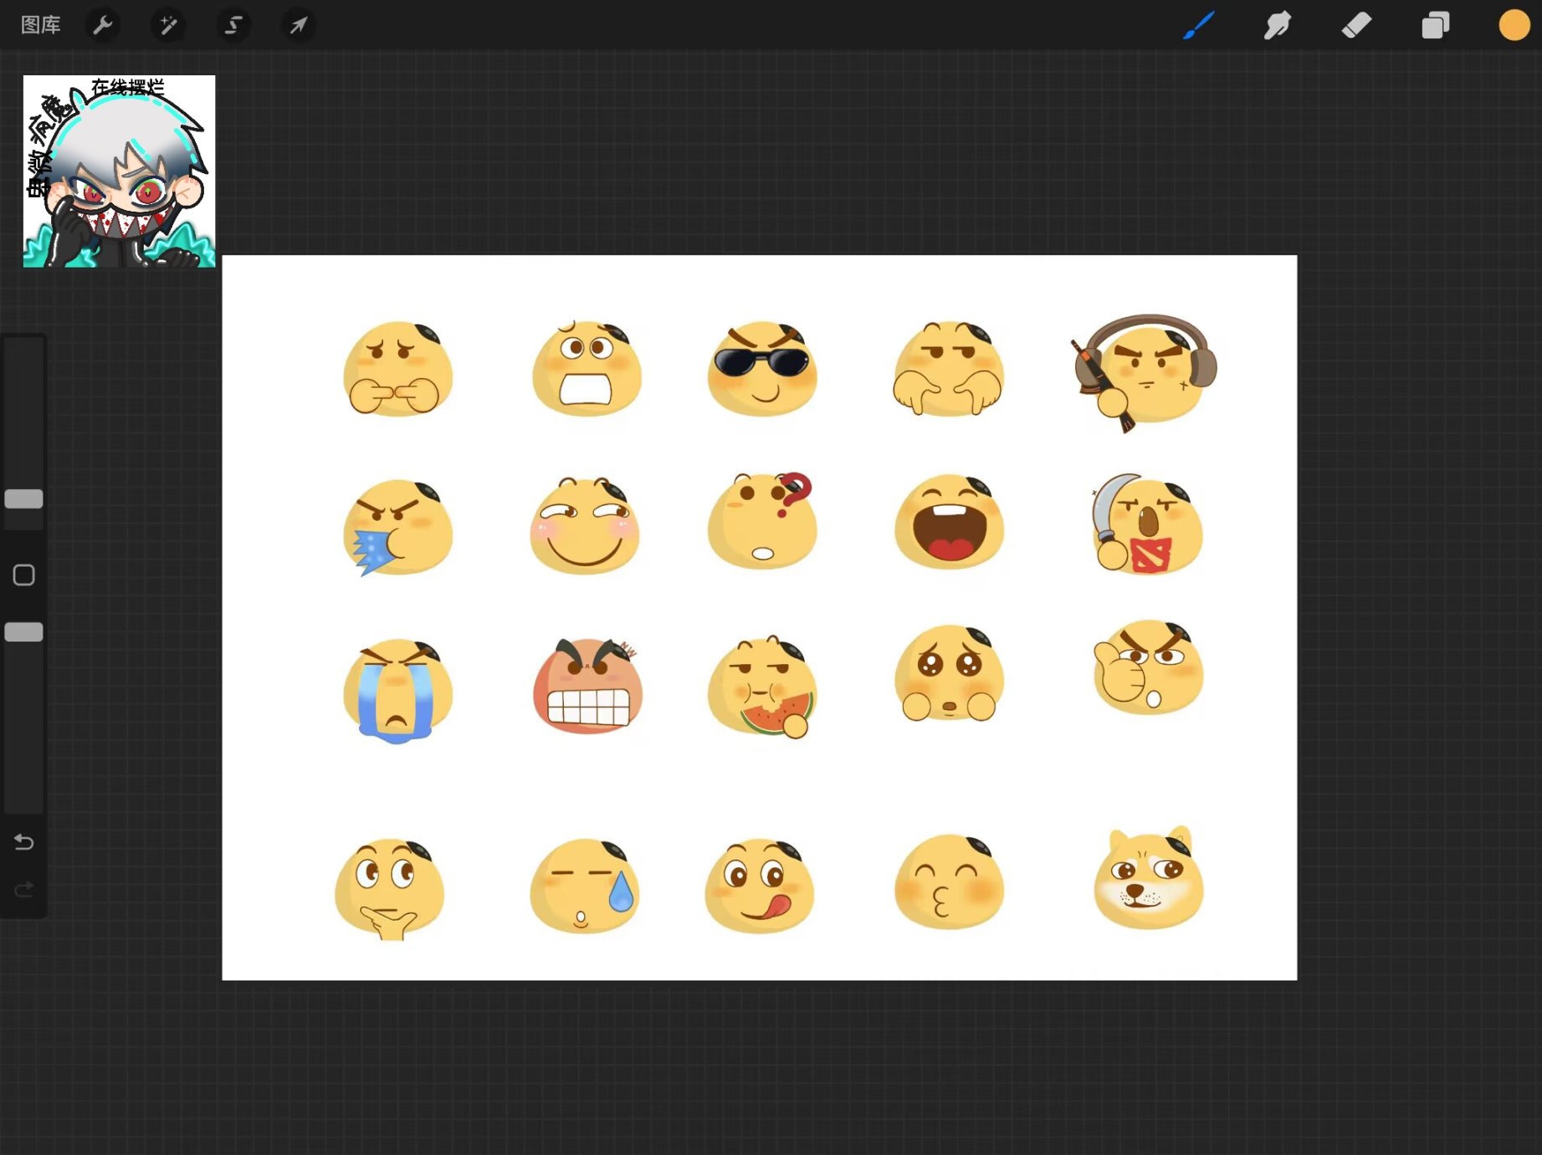Activate the Transform arrow tool

point(298,25)
